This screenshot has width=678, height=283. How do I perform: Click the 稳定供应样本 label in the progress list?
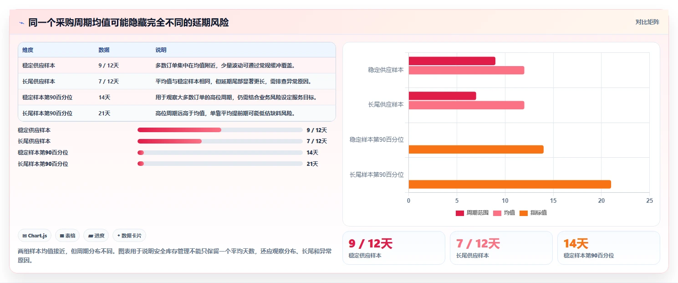[x=34, y=130]
